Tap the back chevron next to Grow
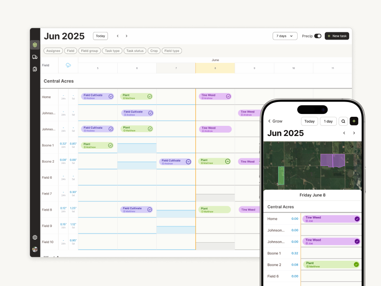381x286 pixels. click(270, 122)
